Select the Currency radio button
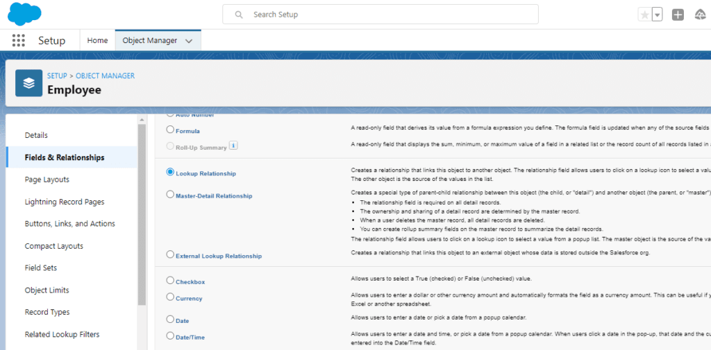The image size is (711, 350). coord(170,297)
